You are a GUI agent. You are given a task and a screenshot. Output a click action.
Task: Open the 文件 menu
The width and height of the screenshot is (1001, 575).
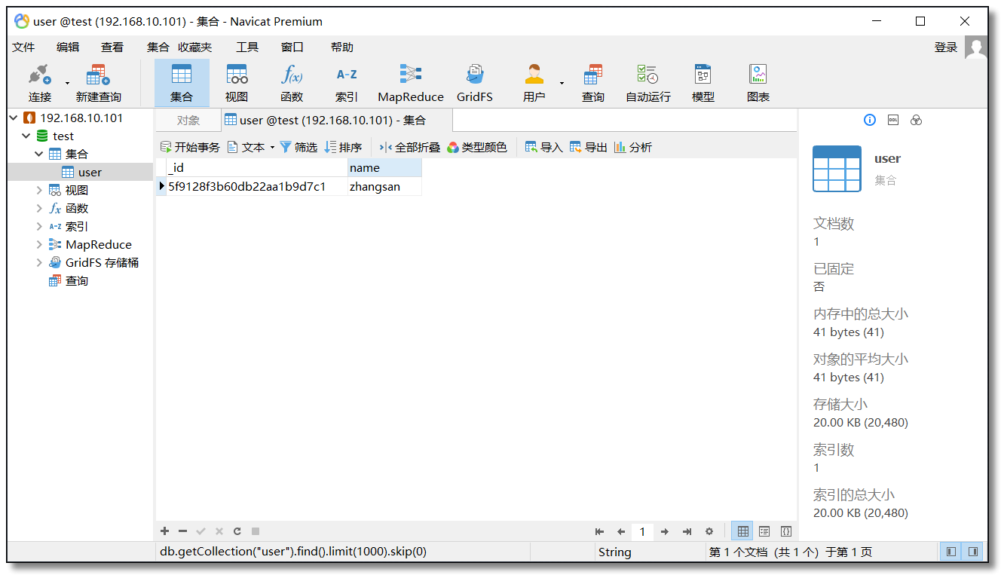click(x=23, y=47)
